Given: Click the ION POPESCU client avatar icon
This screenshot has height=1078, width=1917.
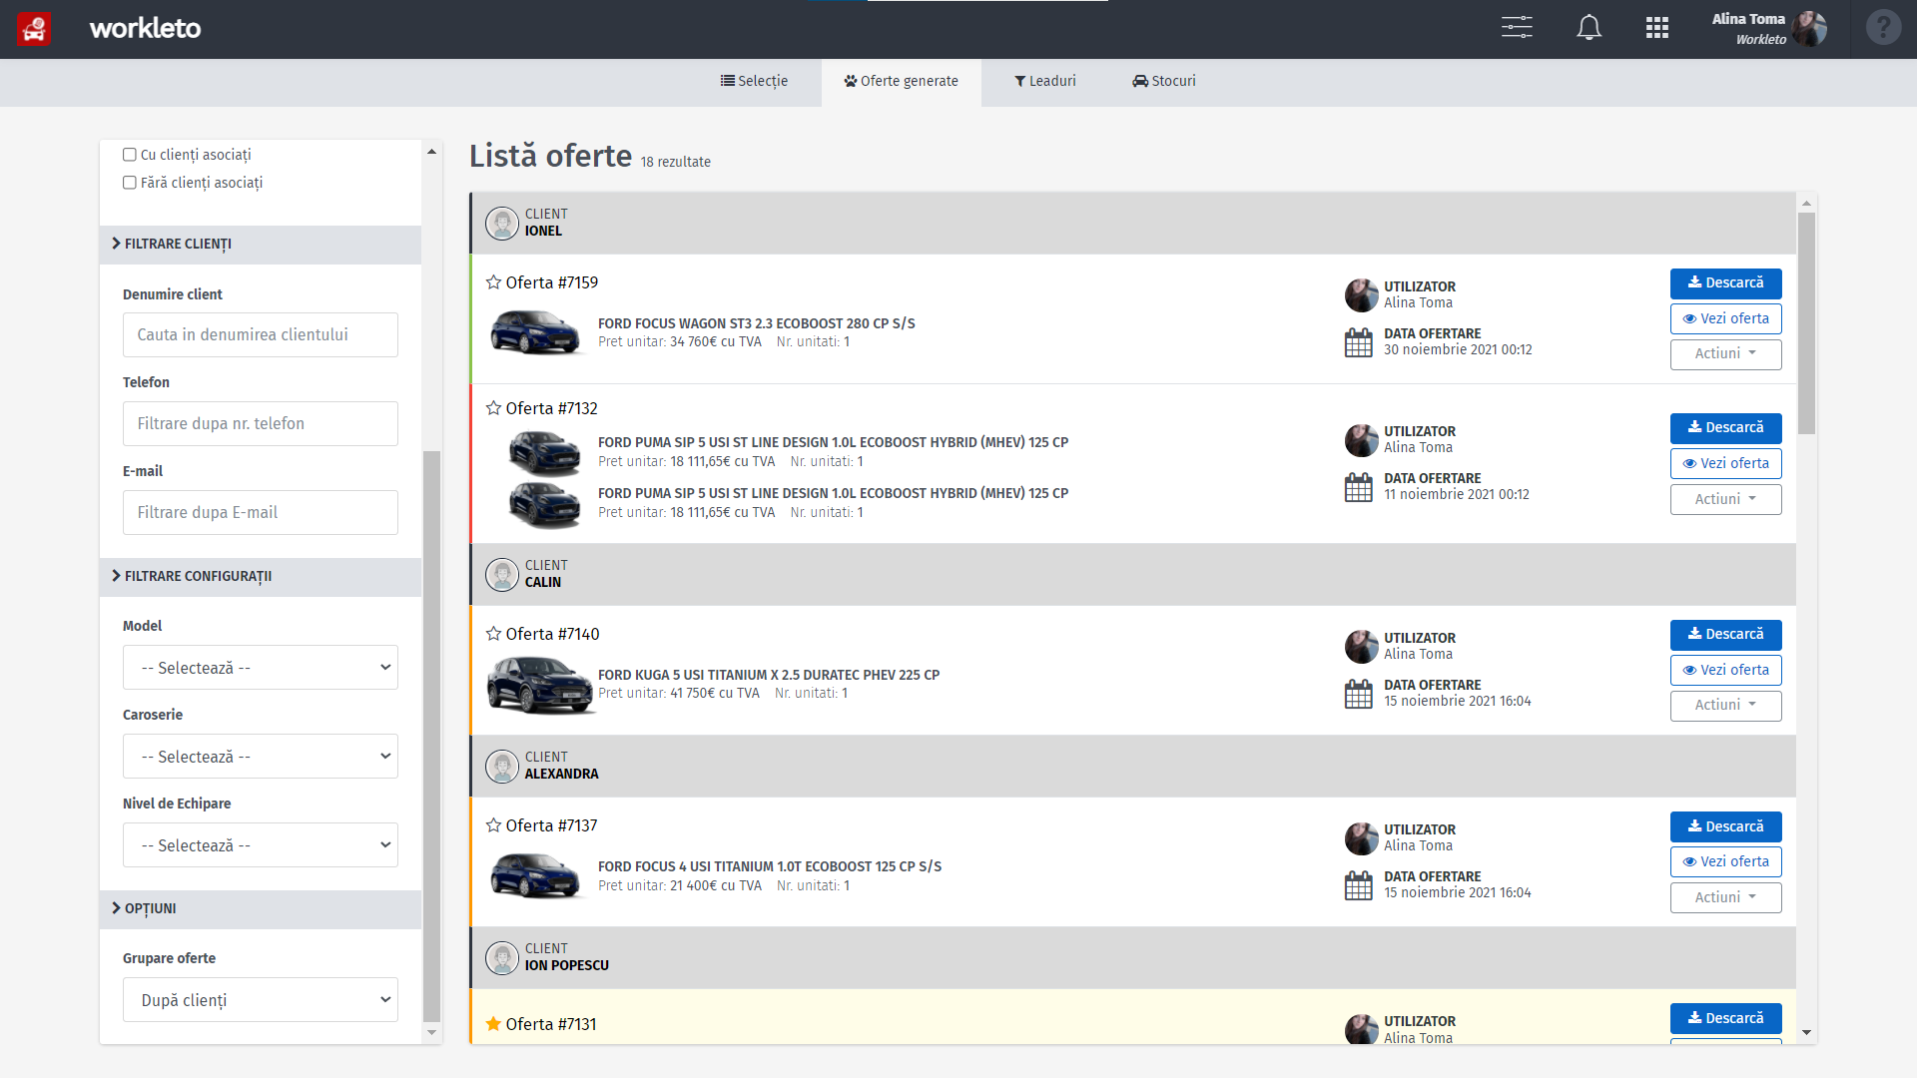Looking at the screenshot, I should pos(502,957).
